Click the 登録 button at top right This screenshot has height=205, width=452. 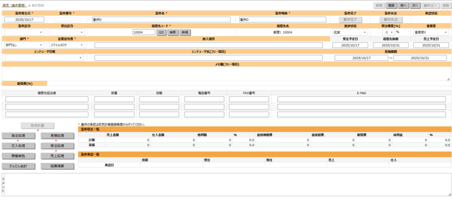coord(391,5)
